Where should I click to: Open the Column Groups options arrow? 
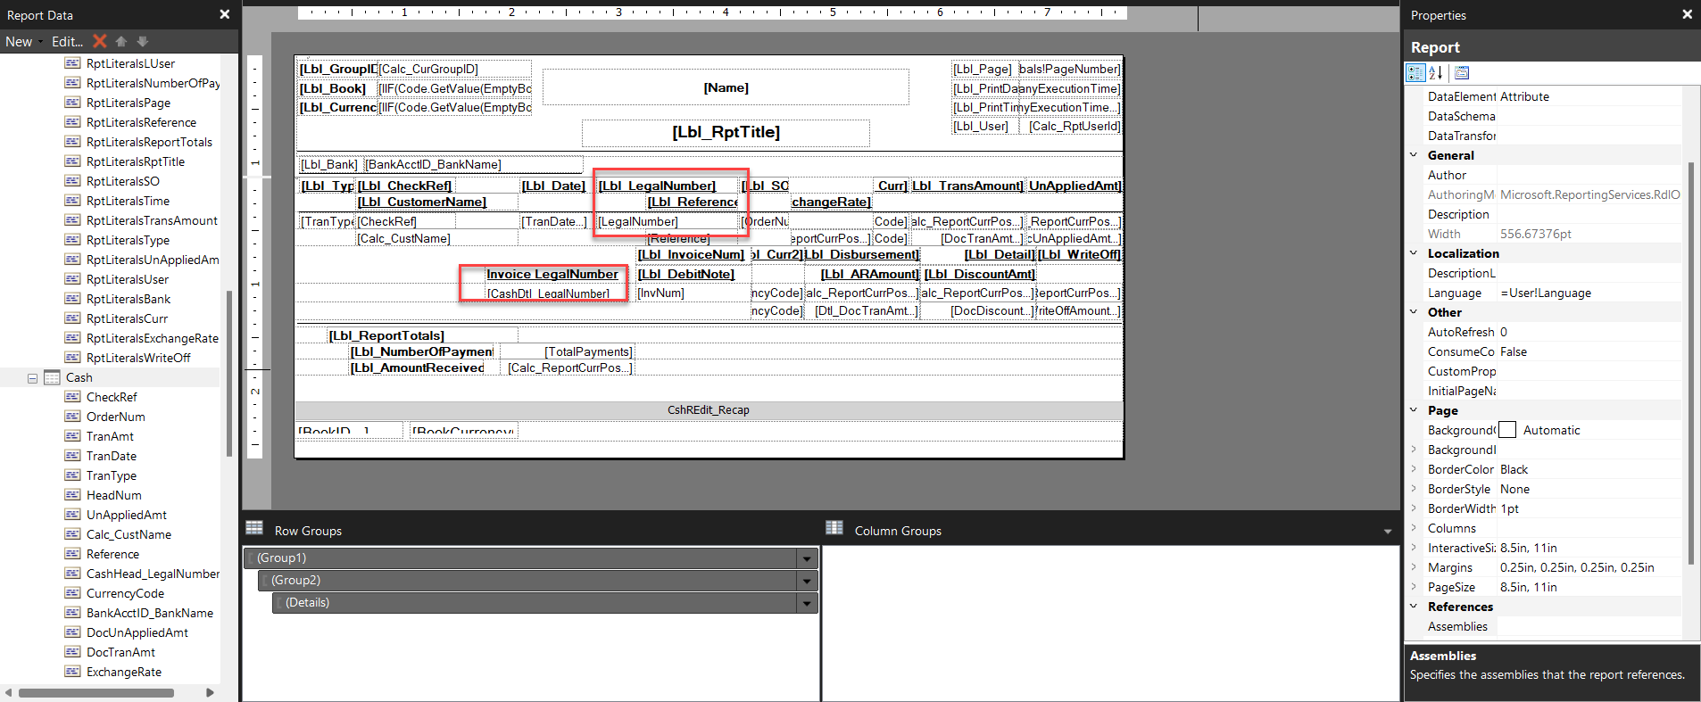click(1388, 532)
